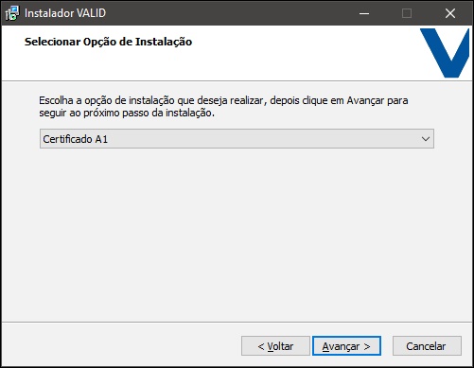This screenshot has height=368, width=474.
Task: Proceed with the Avançar button
Action: click(x=346, y=346)
